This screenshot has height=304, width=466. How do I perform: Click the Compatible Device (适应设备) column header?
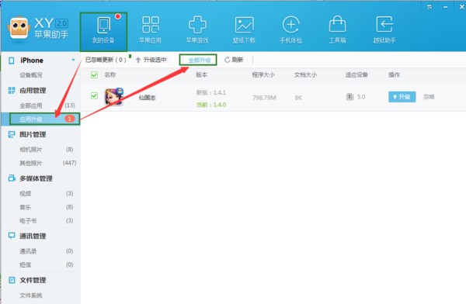[x=356, y=74]
